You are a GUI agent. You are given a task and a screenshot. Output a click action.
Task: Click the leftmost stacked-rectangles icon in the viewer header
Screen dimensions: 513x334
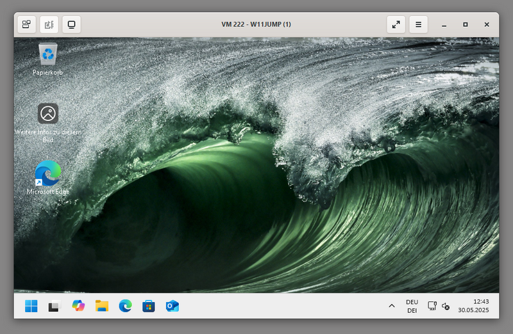(26, 25)
